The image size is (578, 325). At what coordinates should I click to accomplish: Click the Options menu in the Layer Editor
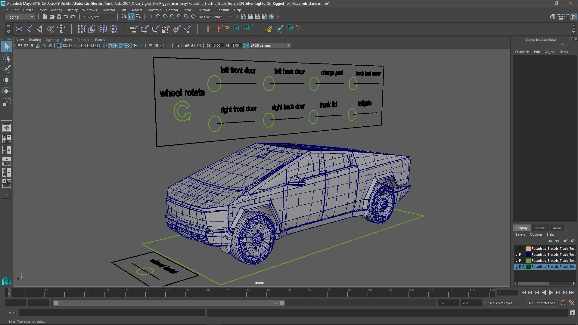[536, 234]
